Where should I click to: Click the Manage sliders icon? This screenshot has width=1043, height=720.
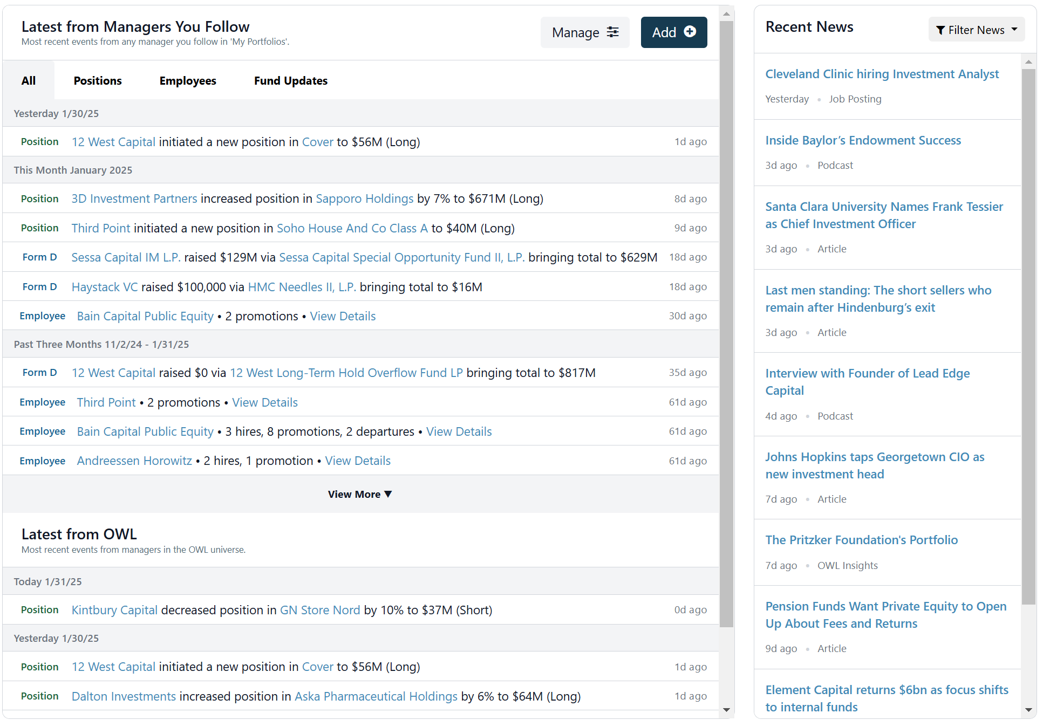612,32
